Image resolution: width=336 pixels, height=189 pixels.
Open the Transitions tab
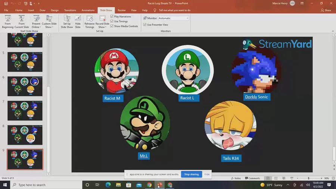click(x=70, y=10)
